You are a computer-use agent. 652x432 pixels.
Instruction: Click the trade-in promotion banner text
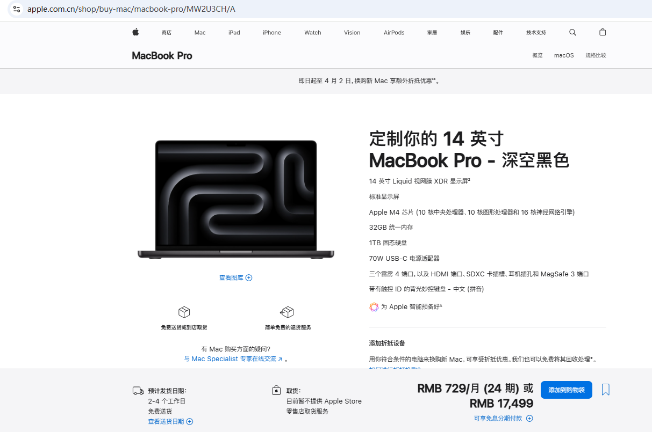click(369, 81)
